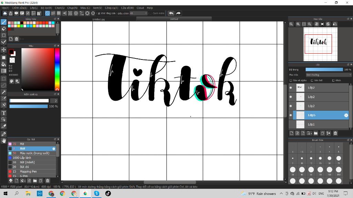Open the Cửa sổ menu
This screenshot has width=353, height=198.
tap(128, 8)
